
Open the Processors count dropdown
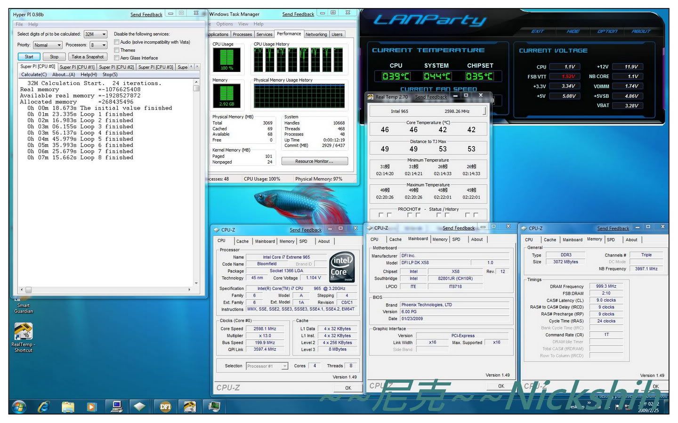pos(98,45)
